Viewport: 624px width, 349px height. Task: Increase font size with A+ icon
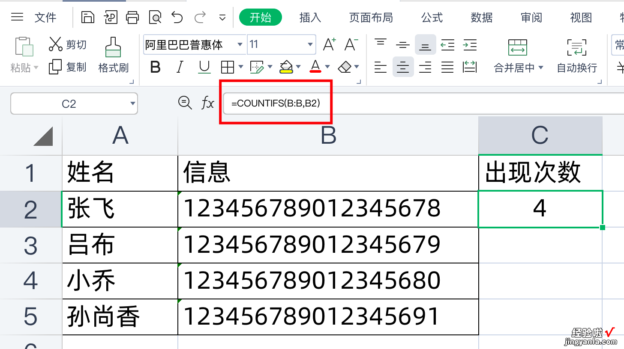coord(329,44)
